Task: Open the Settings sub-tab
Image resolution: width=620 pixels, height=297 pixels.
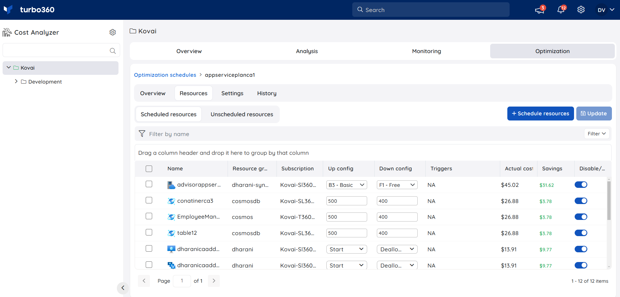Action: pyautogui.click(x=232, y=93)
